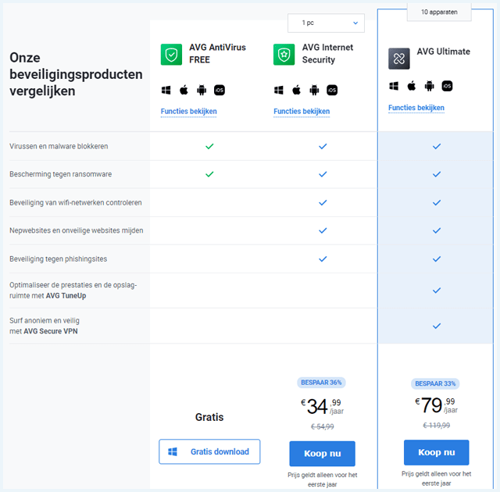Open Functies bekijken for AVG AntiVirus FREE
500x492 pixels.
[x=189, y=112]
